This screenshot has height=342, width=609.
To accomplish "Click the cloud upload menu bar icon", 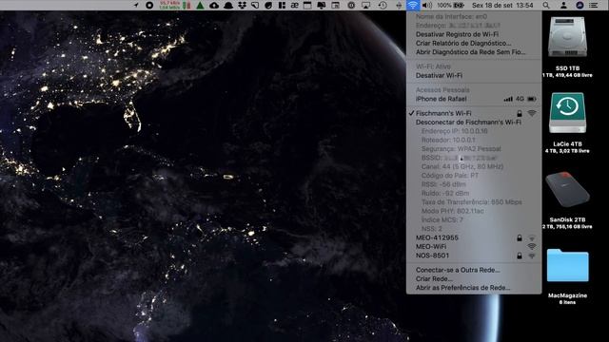I will pos(214,5).
